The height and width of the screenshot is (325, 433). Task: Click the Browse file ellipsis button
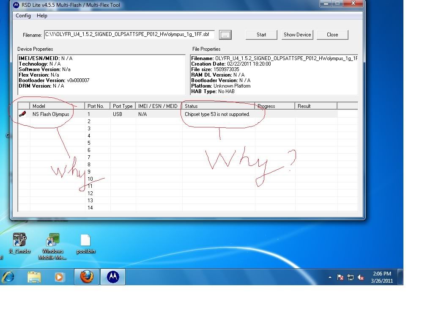[x=225, y=35]
